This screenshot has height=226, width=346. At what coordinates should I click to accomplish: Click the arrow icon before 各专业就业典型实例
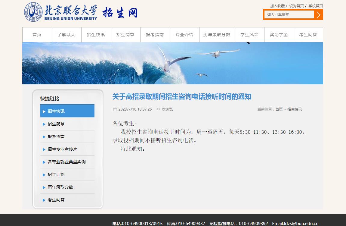click(x=44, y=162)
